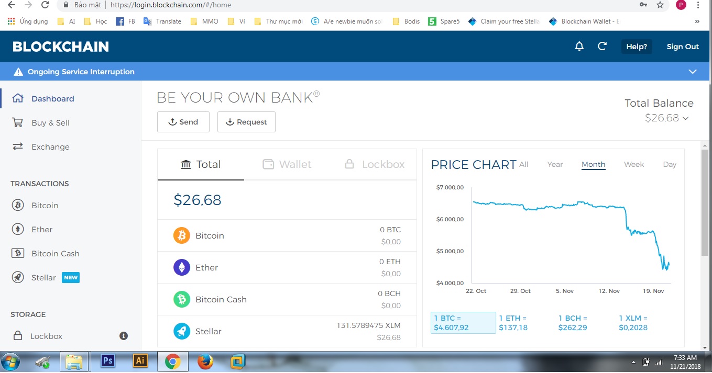Open the MMO bookmark folder
This screenshot has width=712, height=373.
tap(204, 21)
